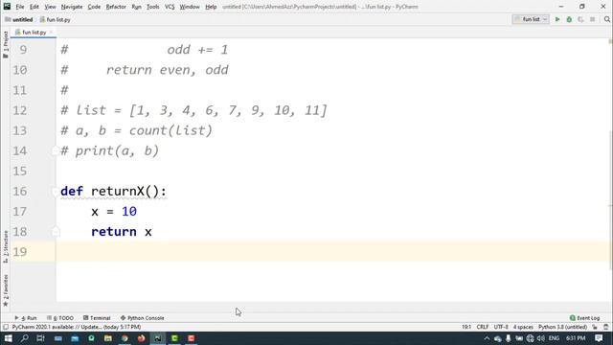Click the fold end marker on line 18
Screen dimensions: 613x345
coord(56,232)
